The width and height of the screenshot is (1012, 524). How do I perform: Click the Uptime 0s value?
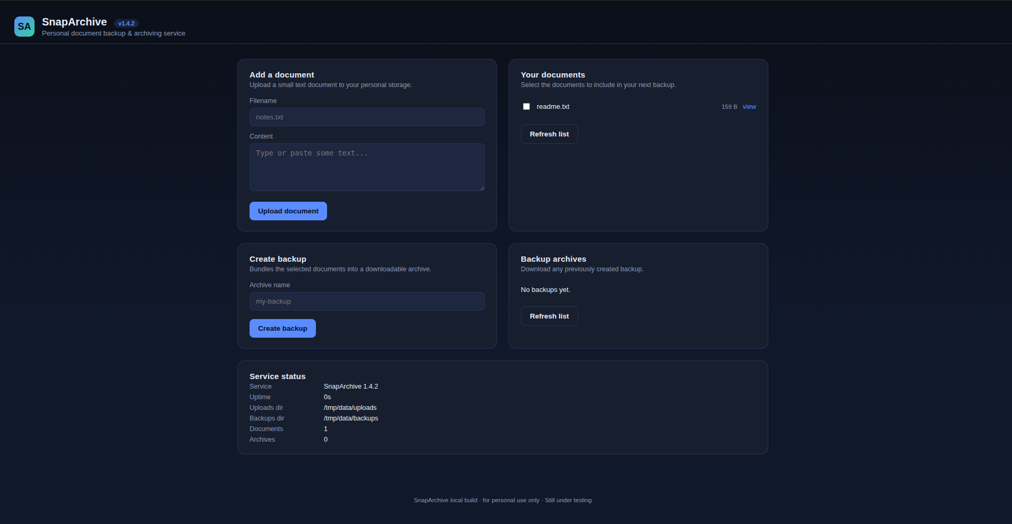(x=327, y=397)
